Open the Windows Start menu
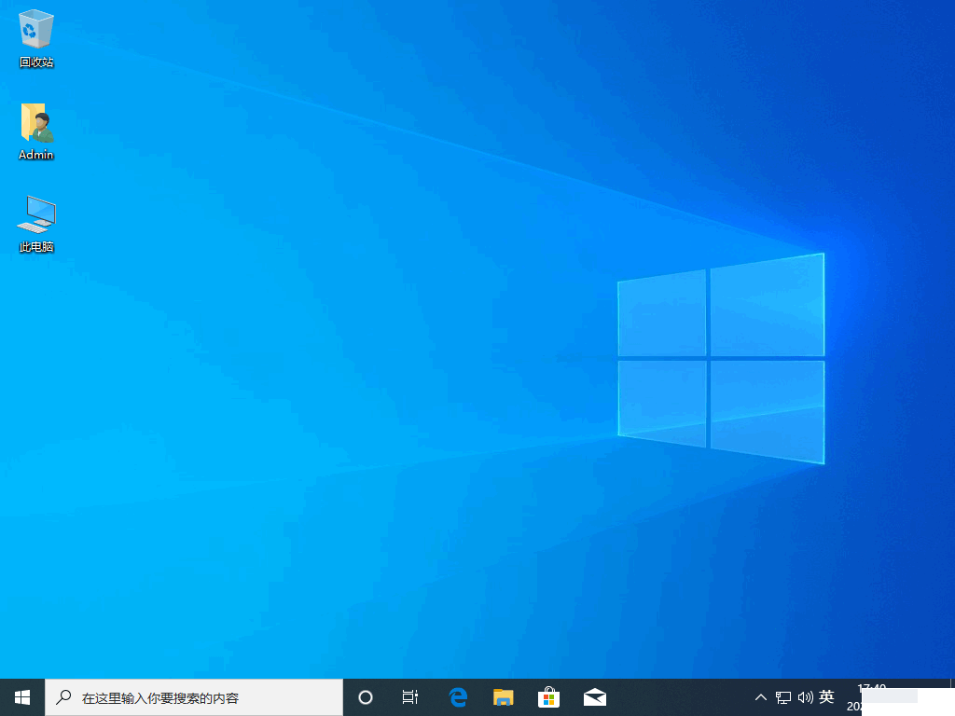The width and height of the screenshot is (955, 716). point(22,697)
